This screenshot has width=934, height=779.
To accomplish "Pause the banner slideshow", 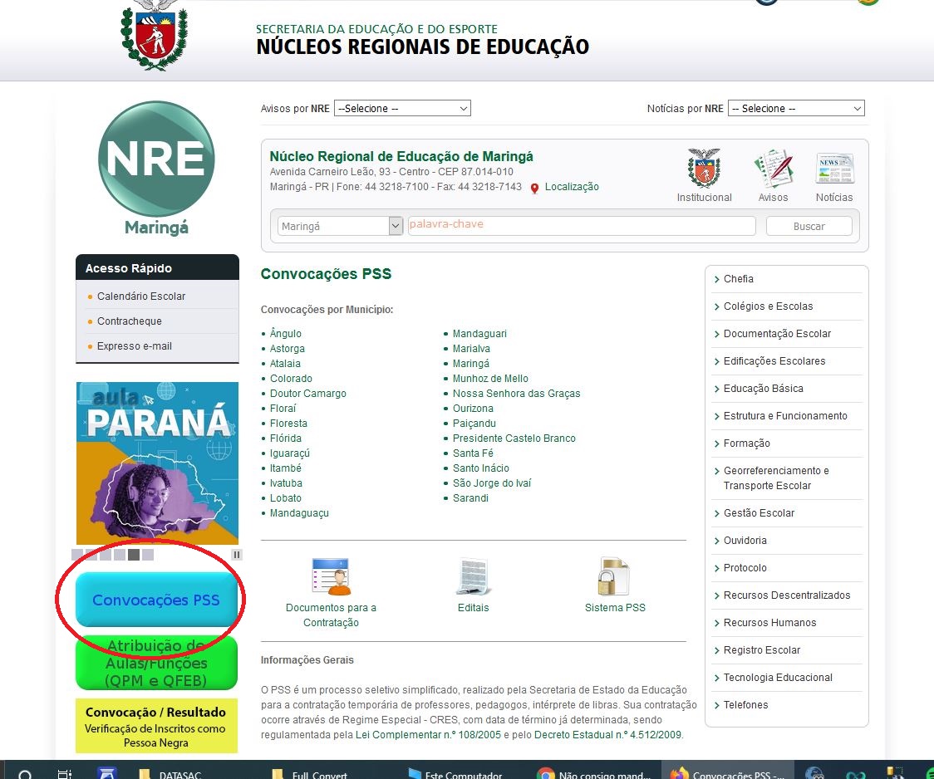I will pos(236,555).
